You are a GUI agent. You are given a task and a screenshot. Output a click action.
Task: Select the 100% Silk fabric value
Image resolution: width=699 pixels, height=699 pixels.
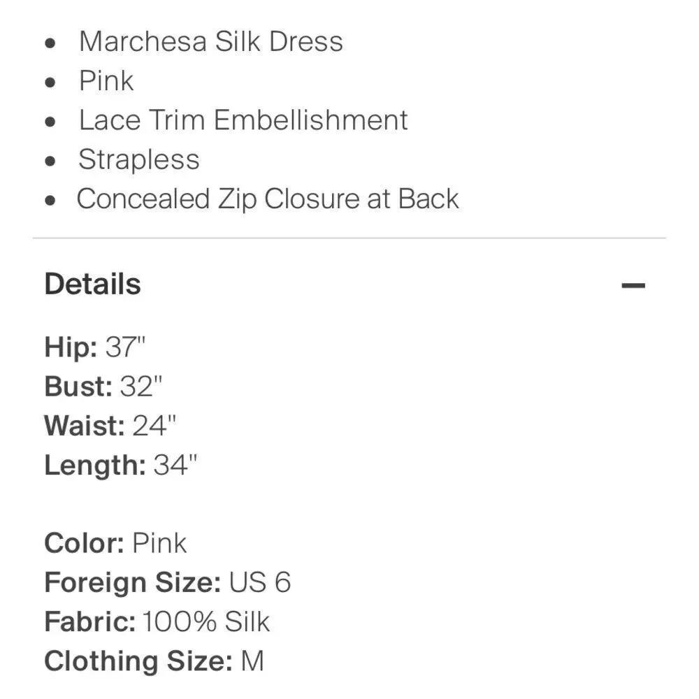tap(206, 621)
